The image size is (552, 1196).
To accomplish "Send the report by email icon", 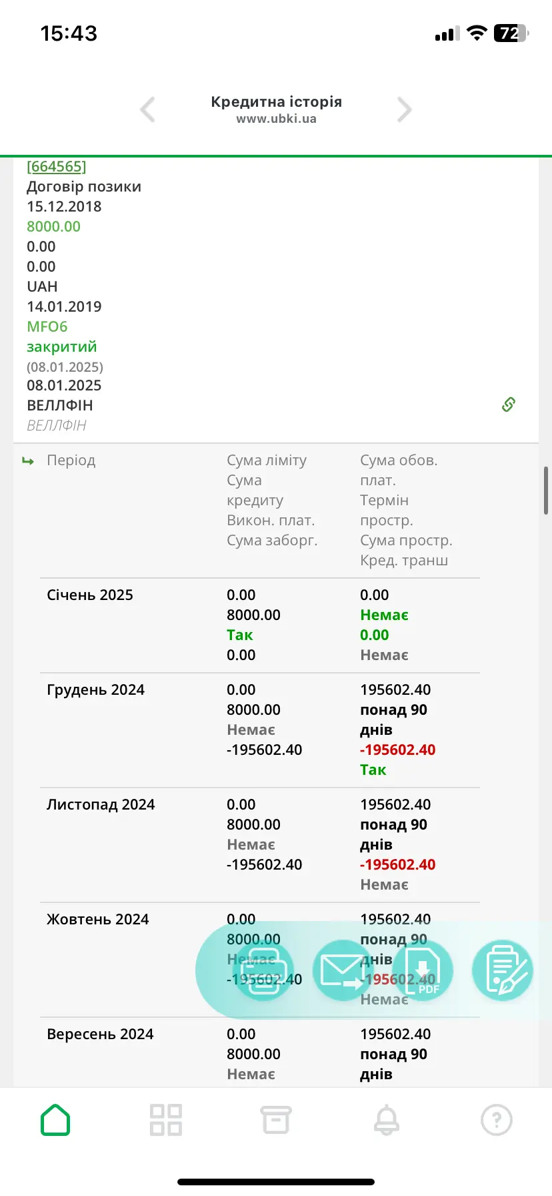I will pyautogui.click(x=343, y=970).
